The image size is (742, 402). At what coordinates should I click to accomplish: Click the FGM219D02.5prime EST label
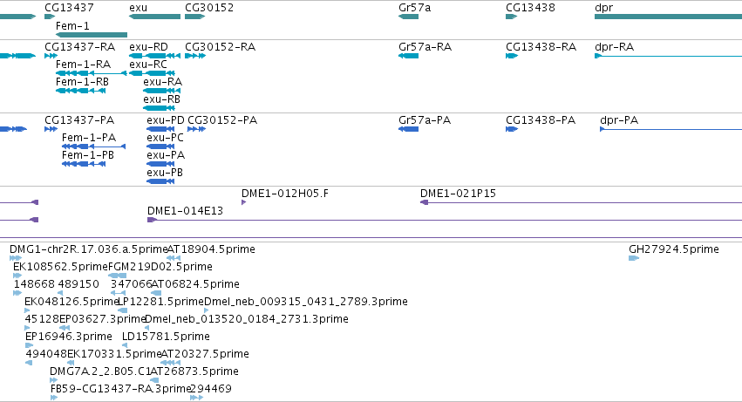coord(160,267)
